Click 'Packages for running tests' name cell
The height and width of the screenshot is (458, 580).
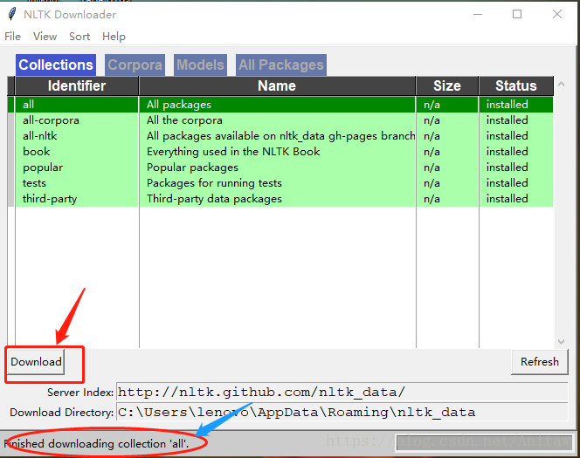[x=214, y=183]
